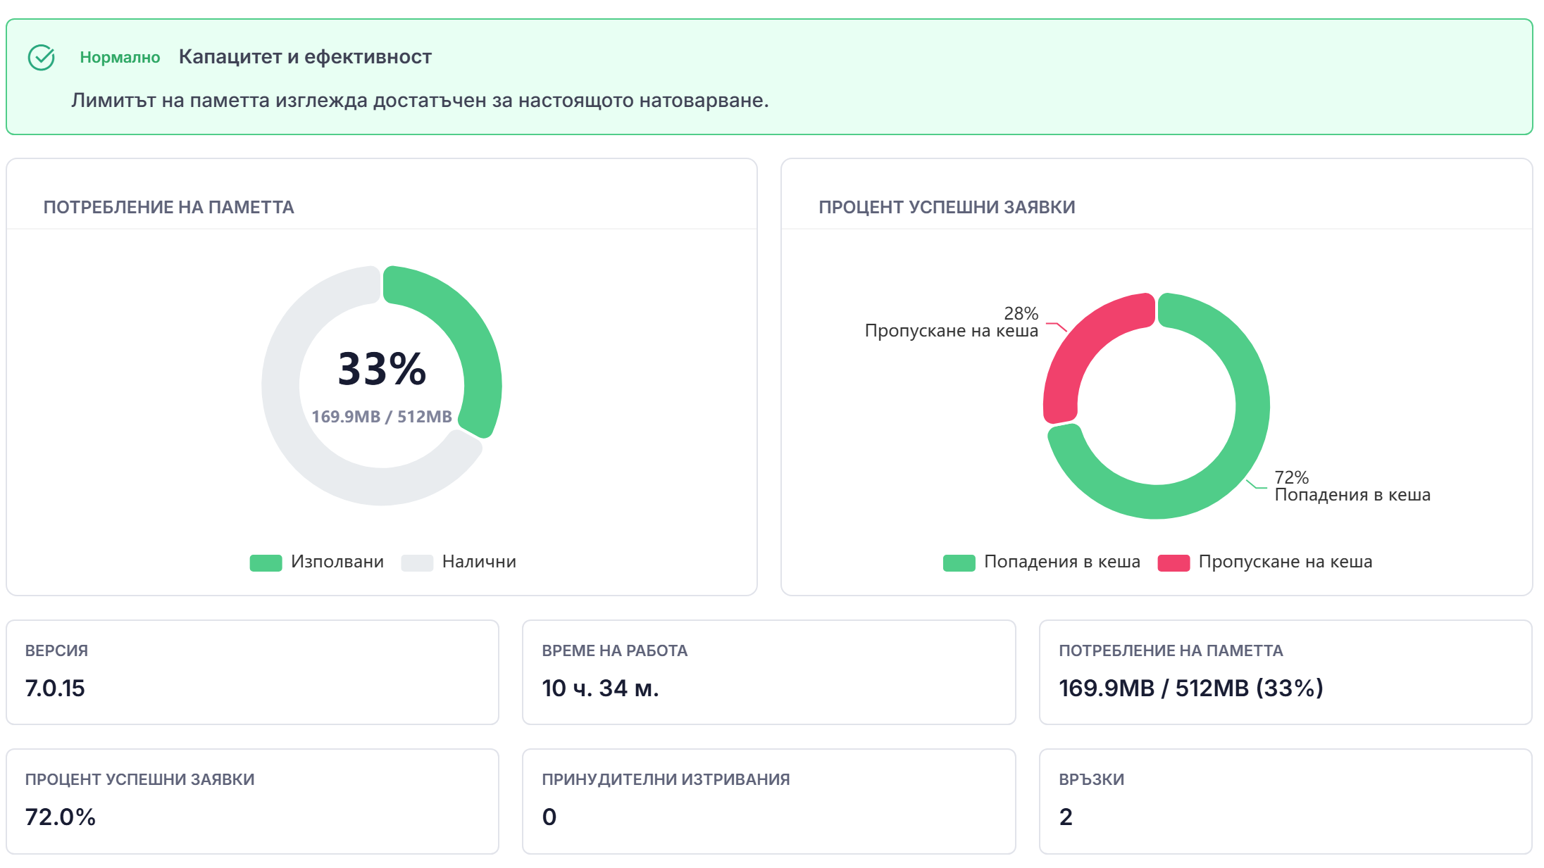Click the 'Нормално' status label

click(x=120, y=58)
